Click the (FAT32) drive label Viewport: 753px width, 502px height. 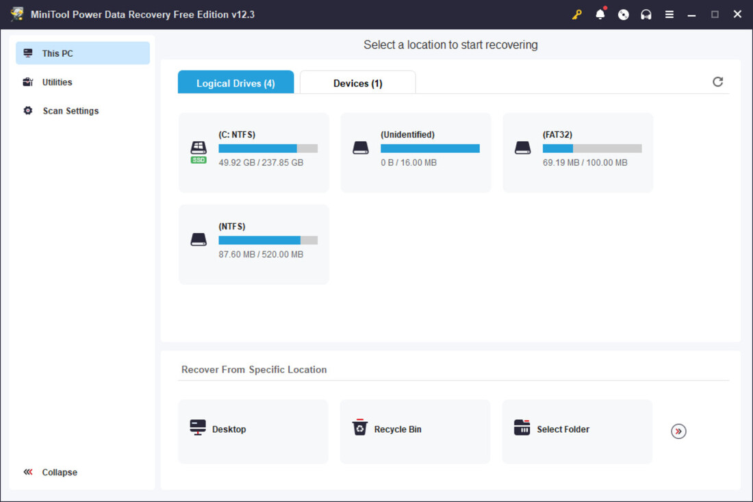click(557, 134)
